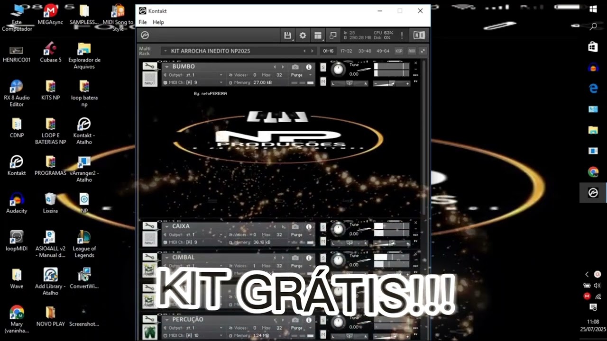
Task: Click the BUMBO instrument 'new' thumbnail
Action: click(149, 79)
